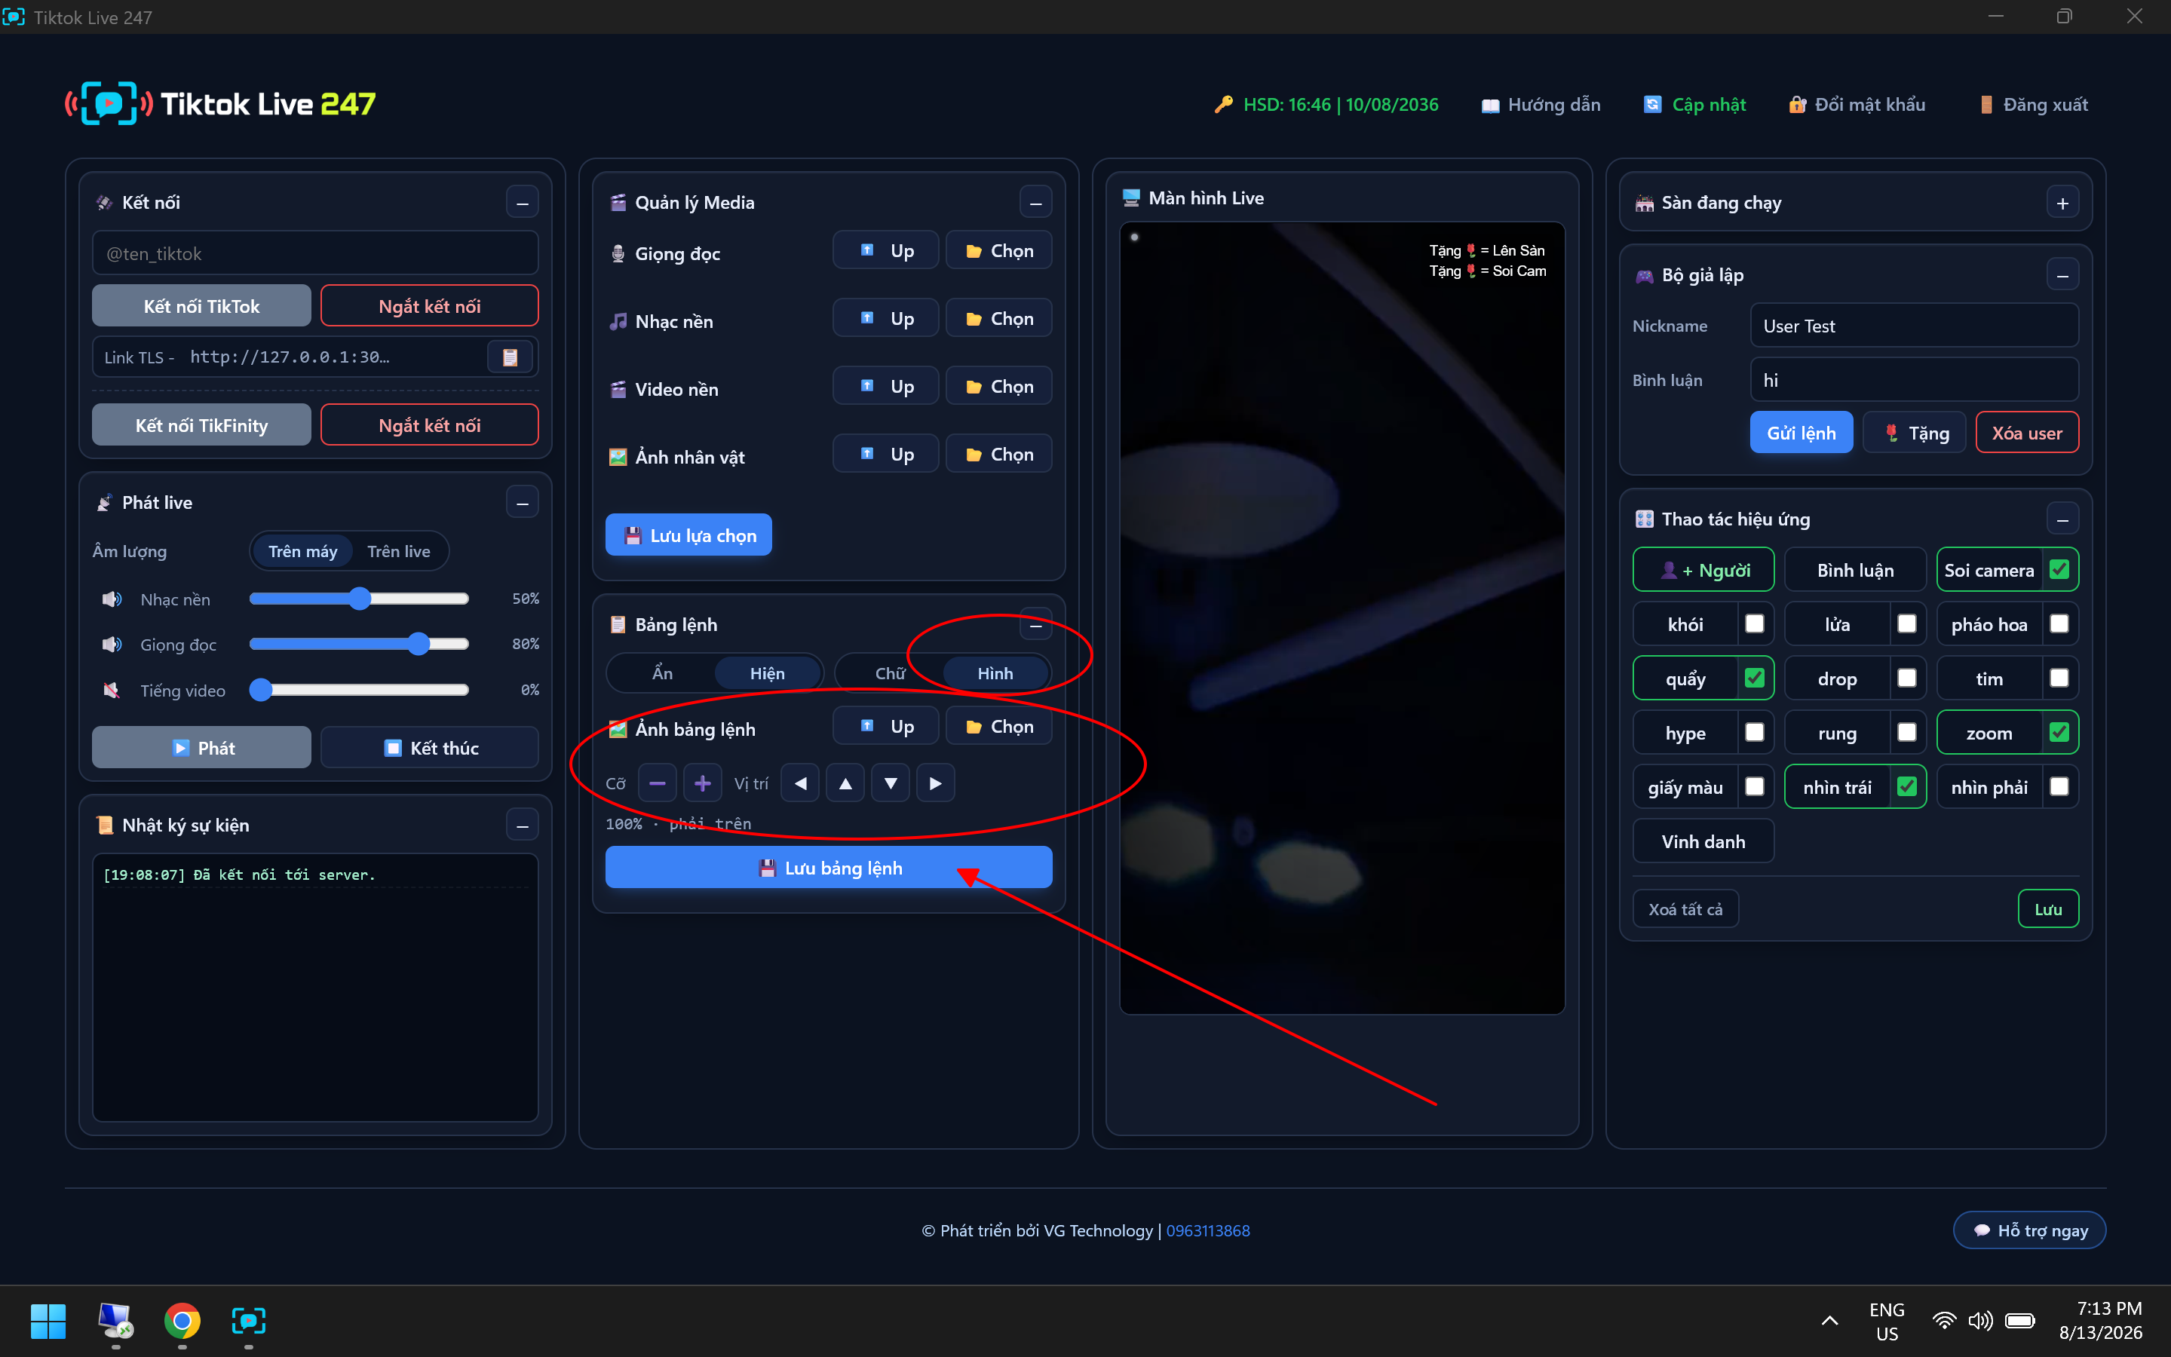
Task: Upload a Video nền file
Action: point(886,387)
